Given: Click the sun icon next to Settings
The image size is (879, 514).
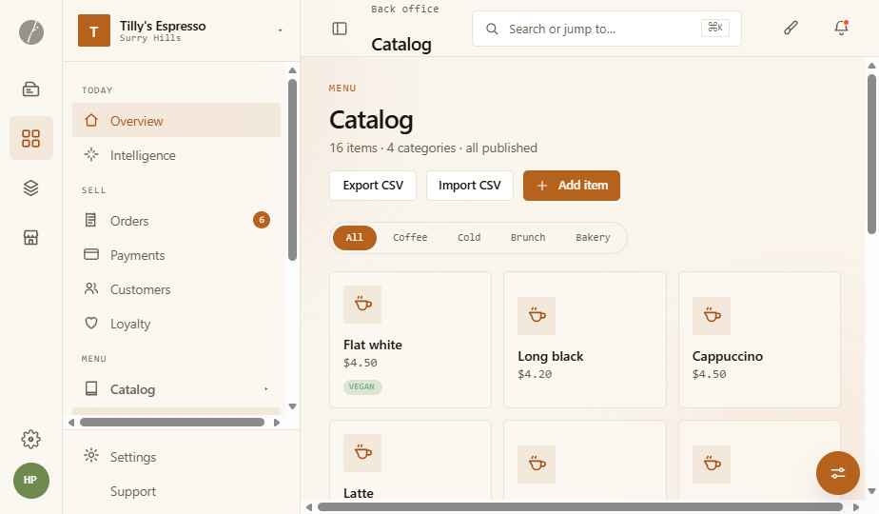Looking at the screenshot, I should tap(91, 455).
